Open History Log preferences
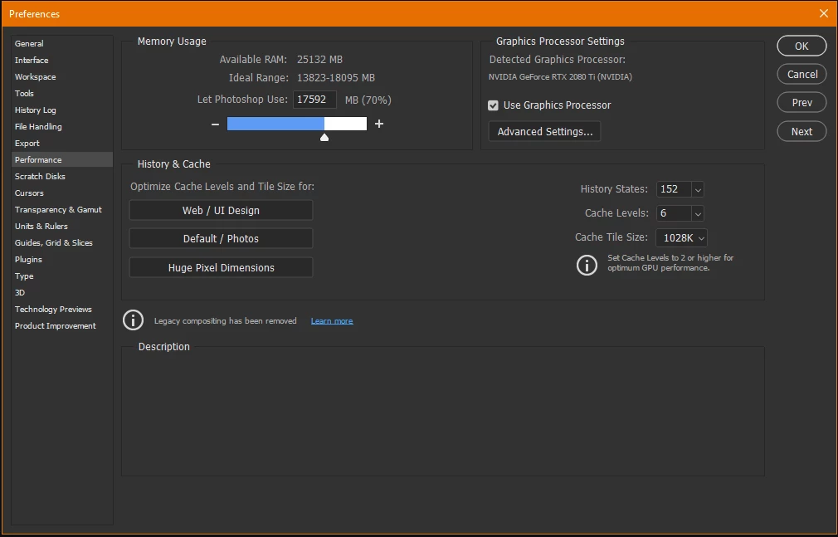The height and width of the screenshot is (537, 838). pos(62,110)
